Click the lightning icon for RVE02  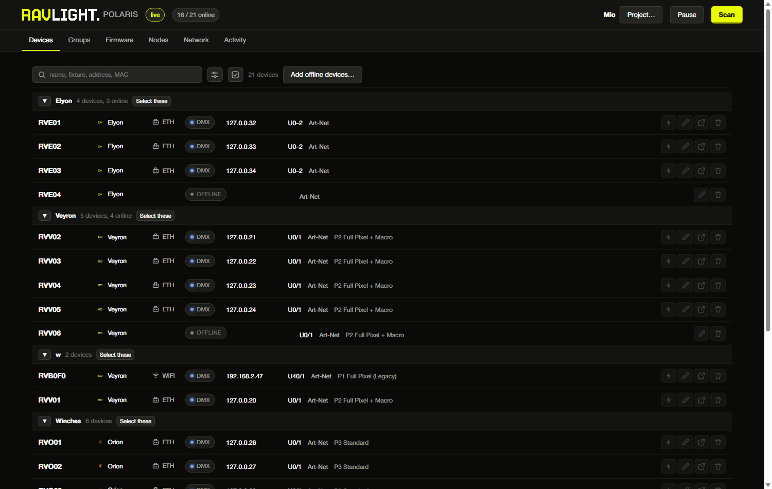[669, 147]
